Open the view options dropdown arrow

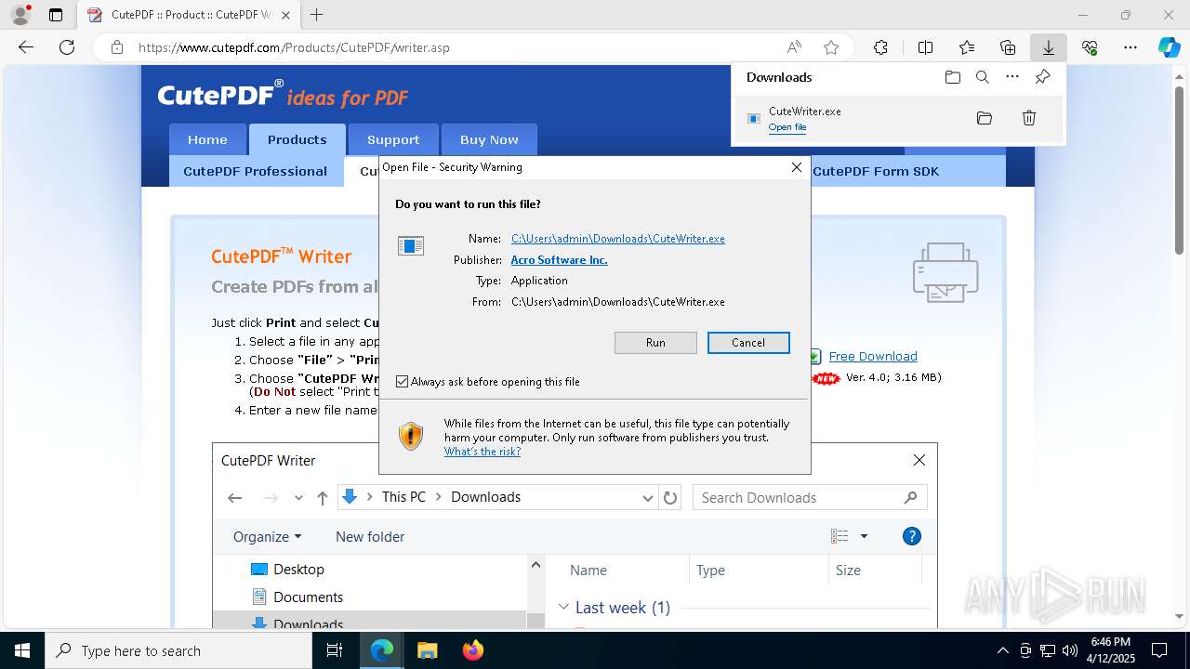(x=864, y=536)
